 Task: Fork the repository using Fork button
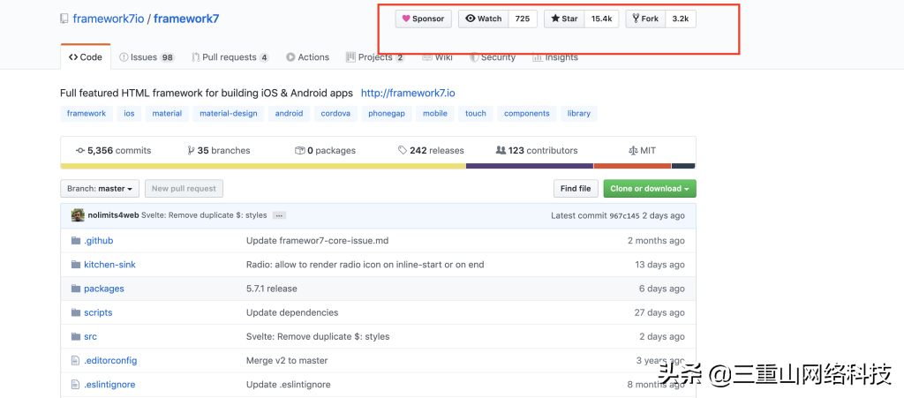(x=645, y=19)
